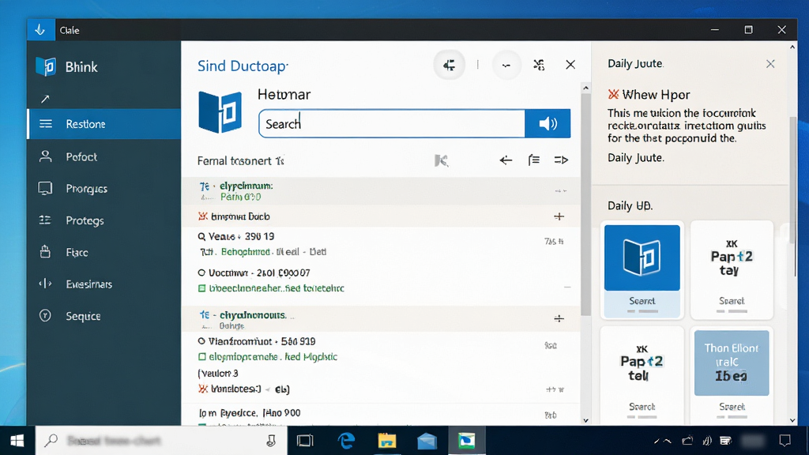Select the bvnelotes row
Image resolution: width=809 pixels, height=455 pixels.
pos(381,389)
